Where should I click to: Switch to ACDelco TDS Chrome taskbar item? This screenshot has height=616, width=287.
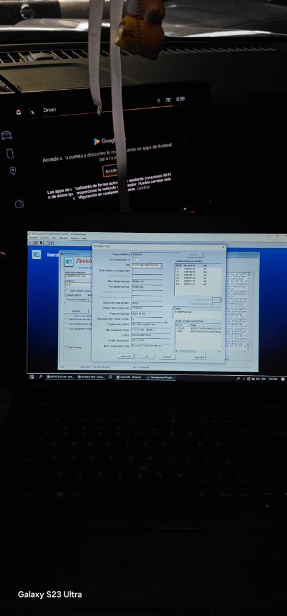[x=91, y=377]
